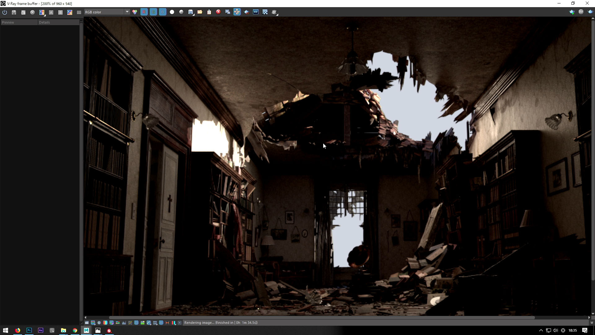Screen dimensions: 595x335
Task: Click the blue IPR start icon
Action: tap(256, 12)
